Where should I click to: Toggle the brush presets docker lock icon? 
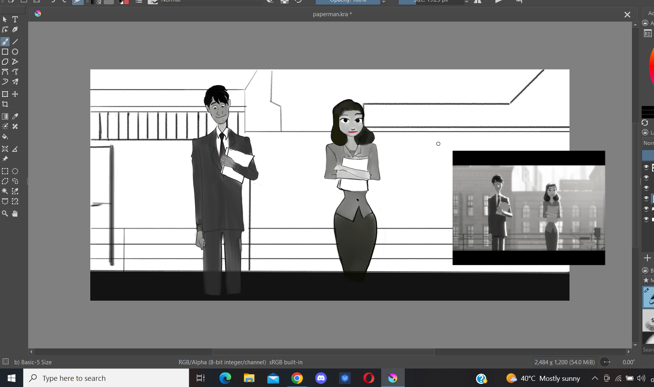645,270
